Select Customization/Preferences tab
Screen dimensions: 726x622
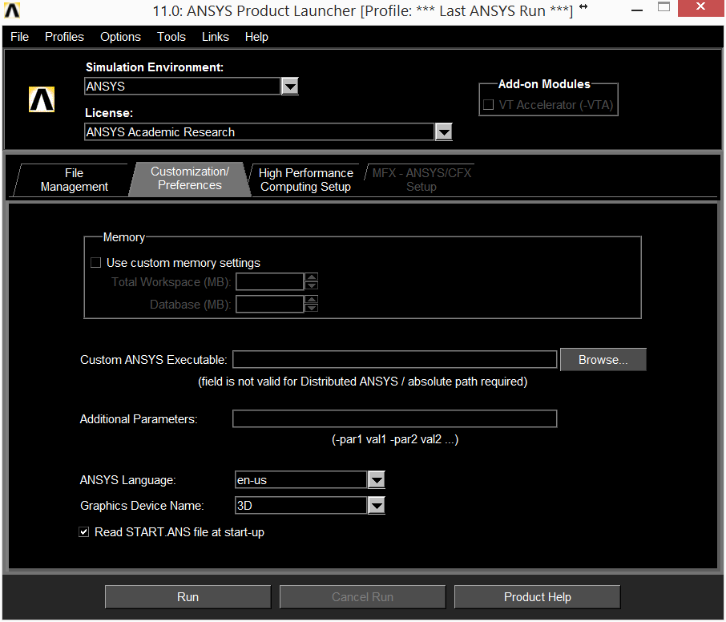190,179
